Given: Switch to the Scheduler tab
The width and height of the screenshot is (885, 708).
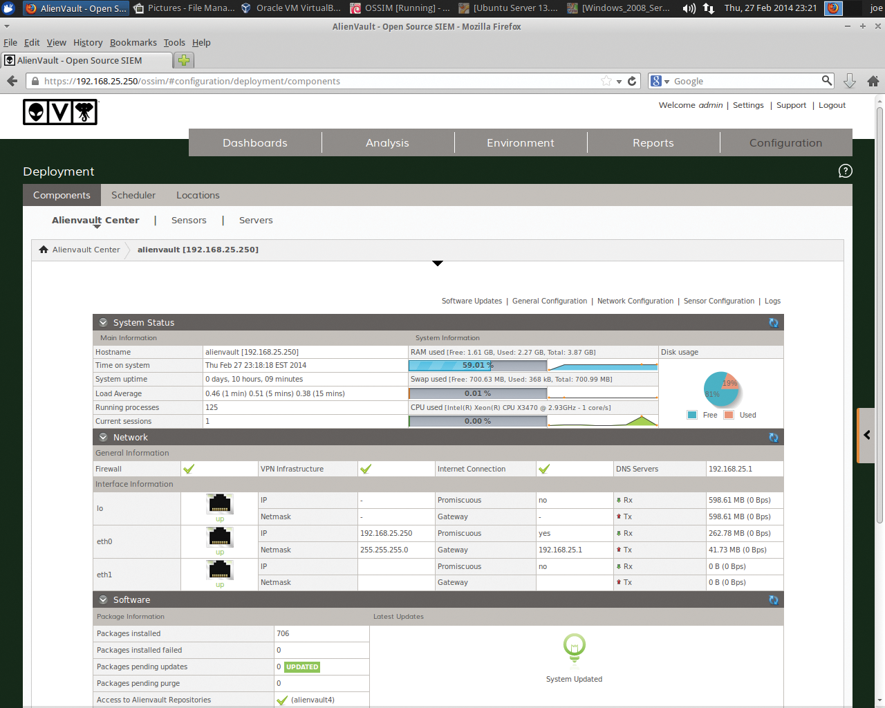Looking at the screenshot, I should [x=133, y=195].
